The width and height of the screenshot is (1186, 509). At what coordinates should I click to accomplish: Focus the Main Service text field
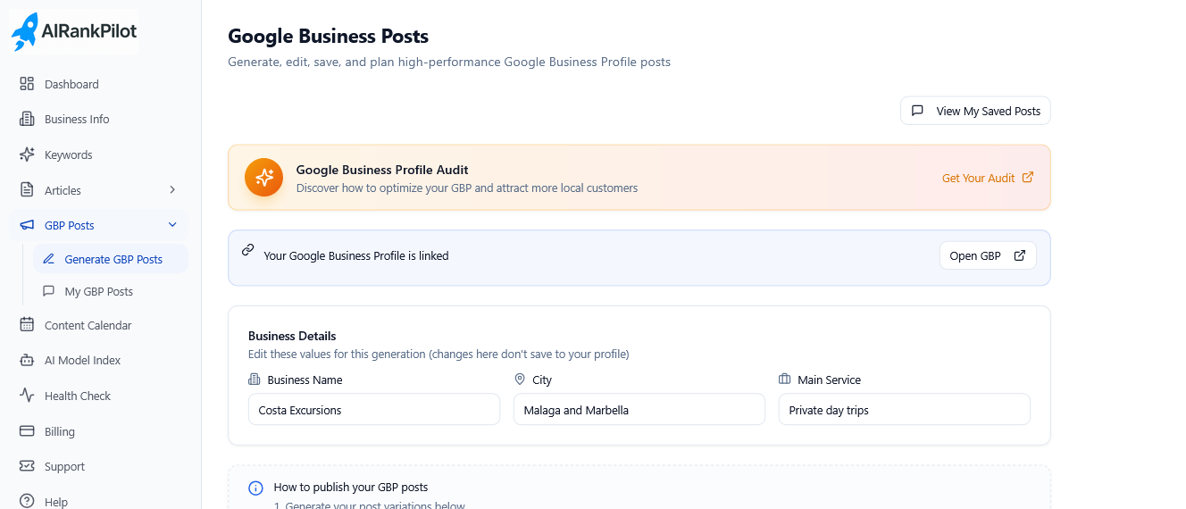click(904, 410)
